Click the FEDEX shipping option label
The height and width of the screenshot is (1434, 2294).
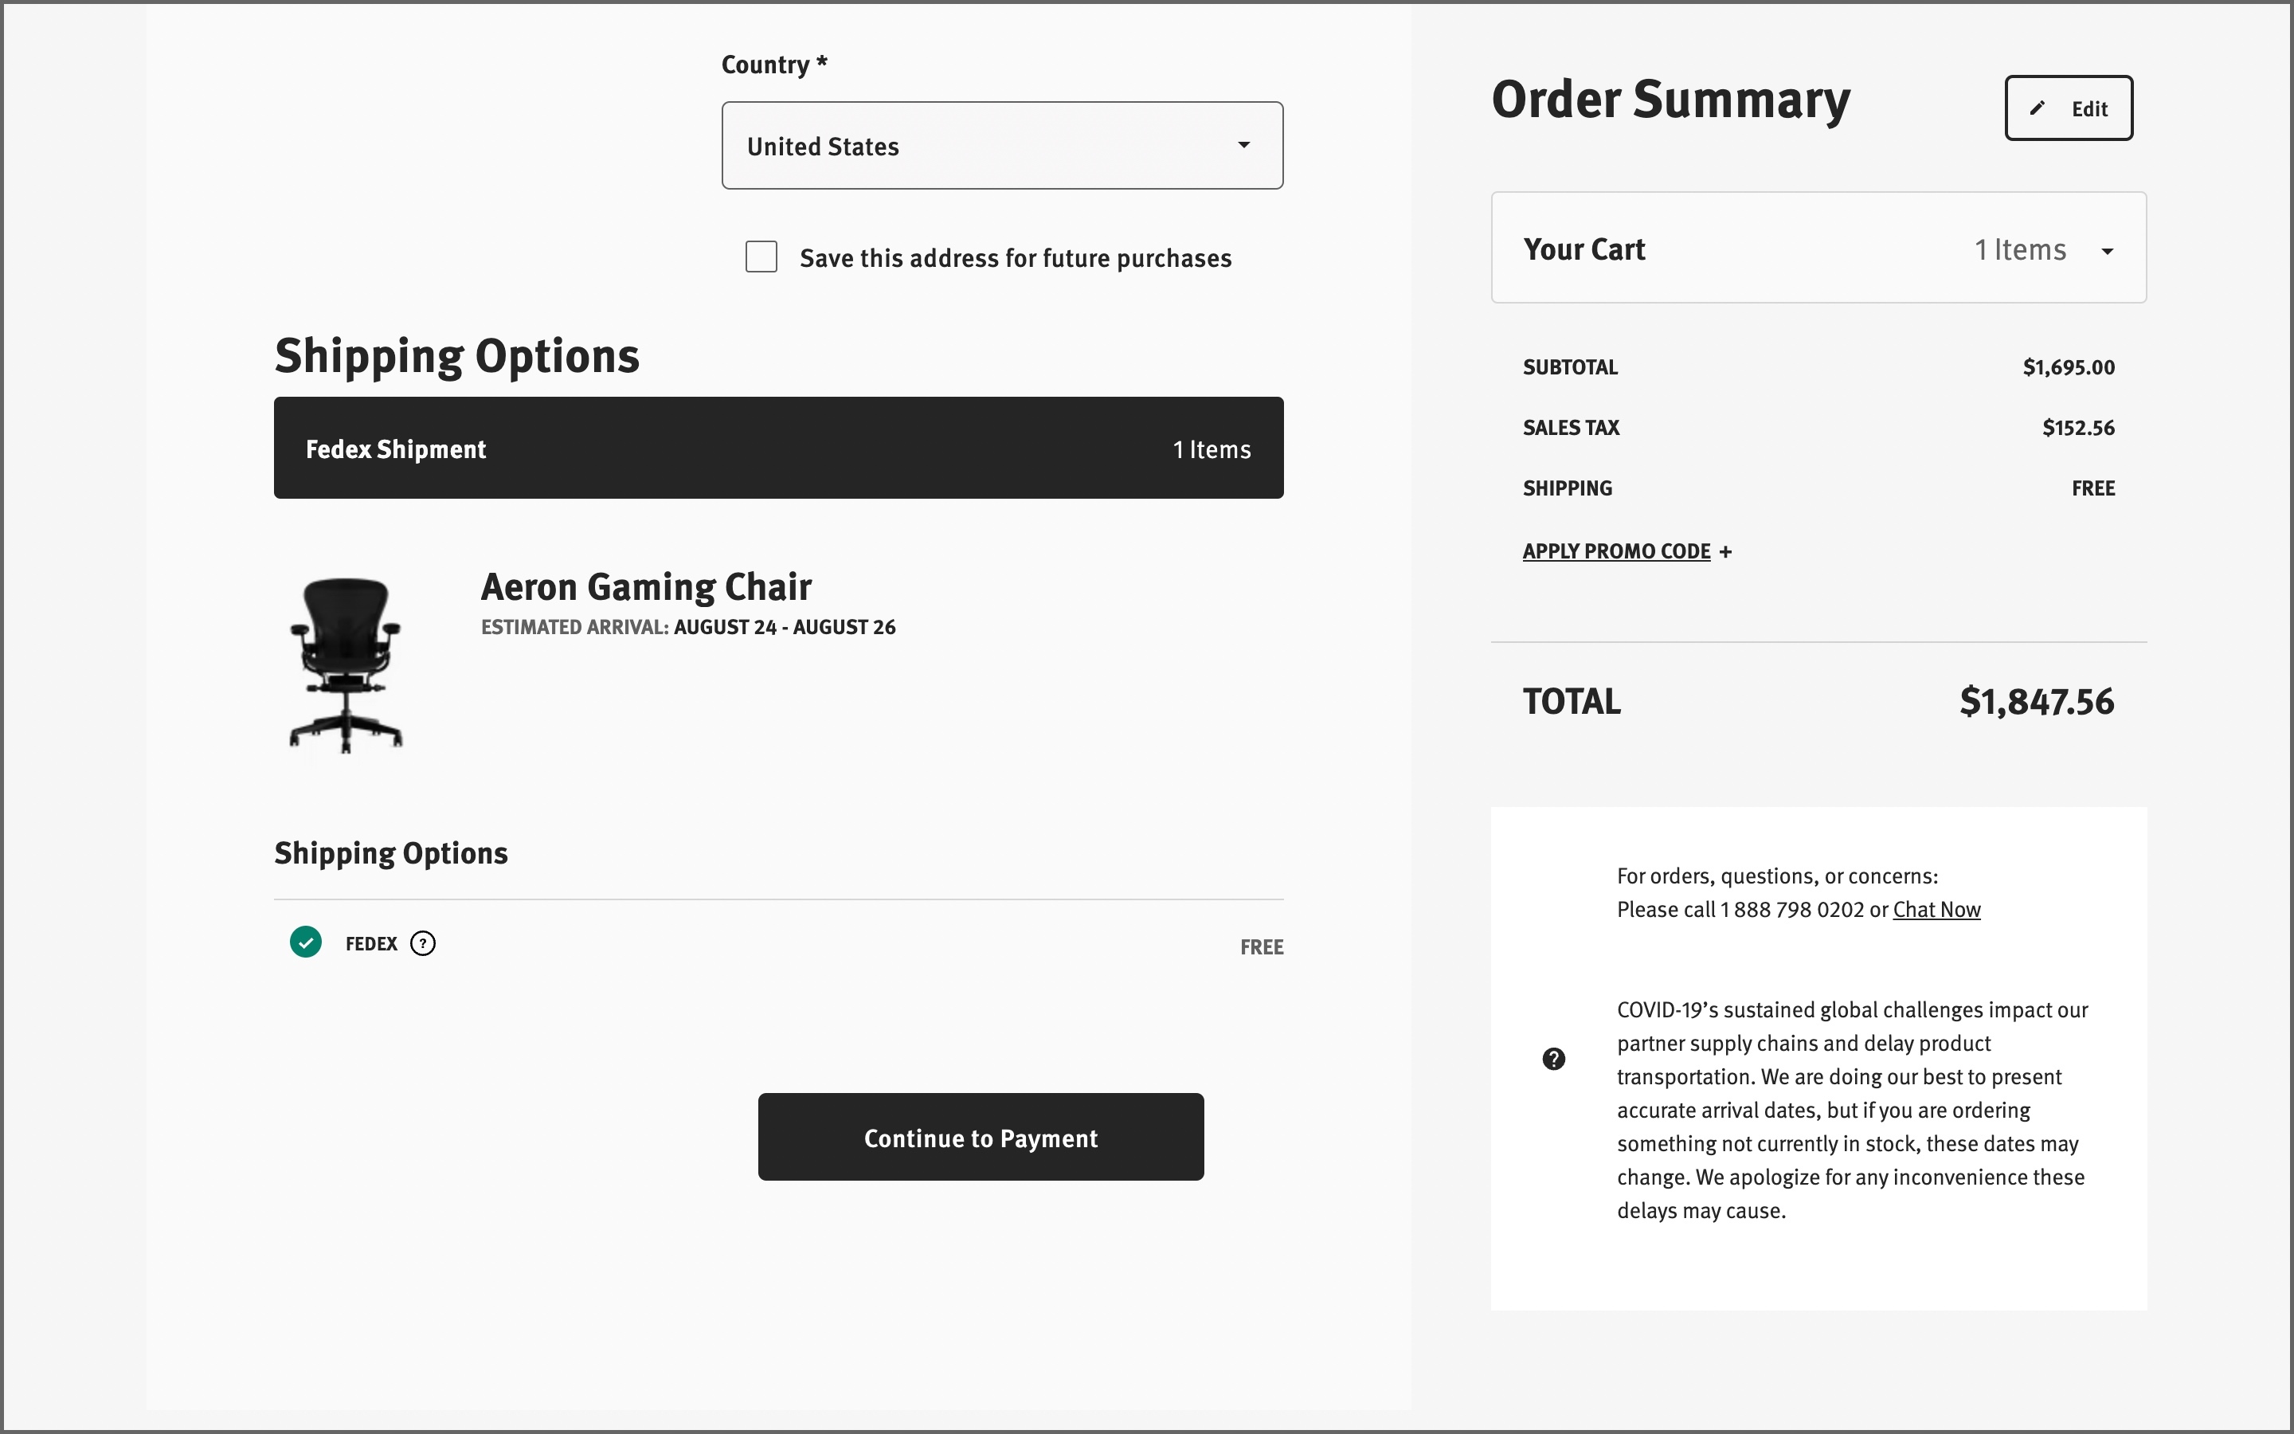click(370, 944)
